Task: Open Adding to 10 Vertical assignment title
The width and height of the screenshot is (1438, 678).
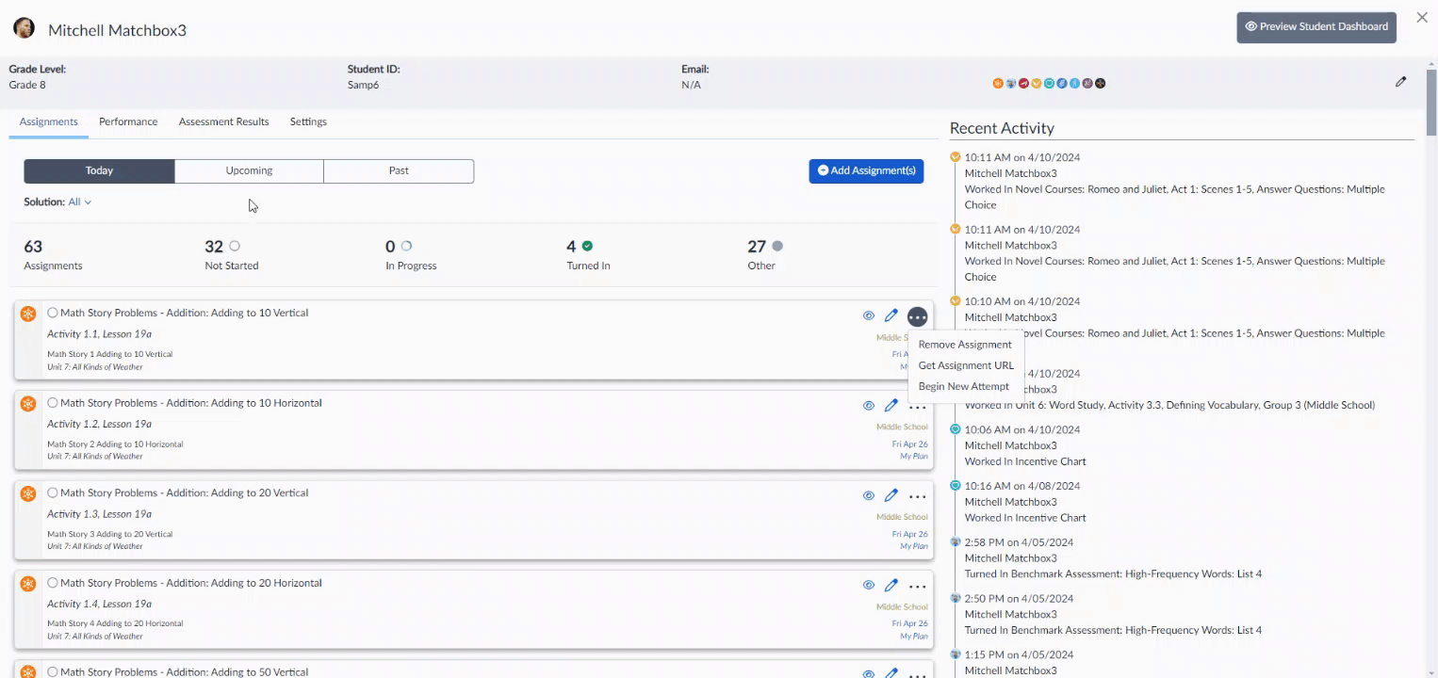Action: 185,313
